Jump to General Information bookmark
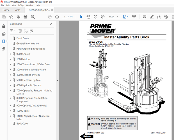Image resolution: width=174 pixels, height=140 pixels. (x=28, y=43)
